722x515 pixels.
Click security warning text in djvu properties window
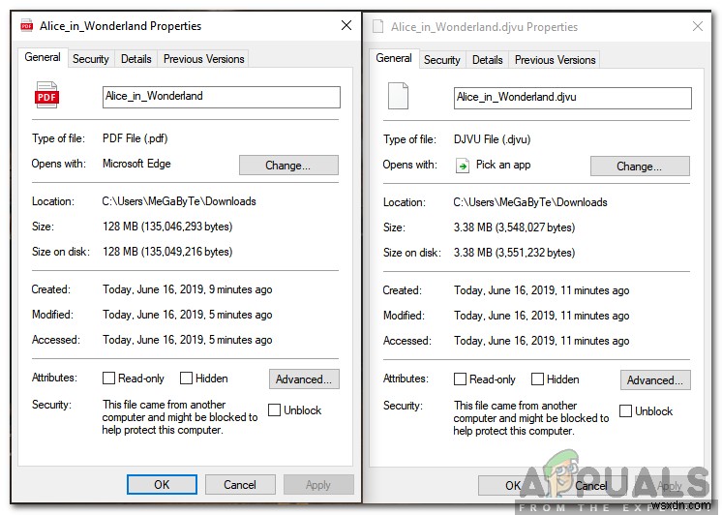pyautogui.click(x=531, y=418)
